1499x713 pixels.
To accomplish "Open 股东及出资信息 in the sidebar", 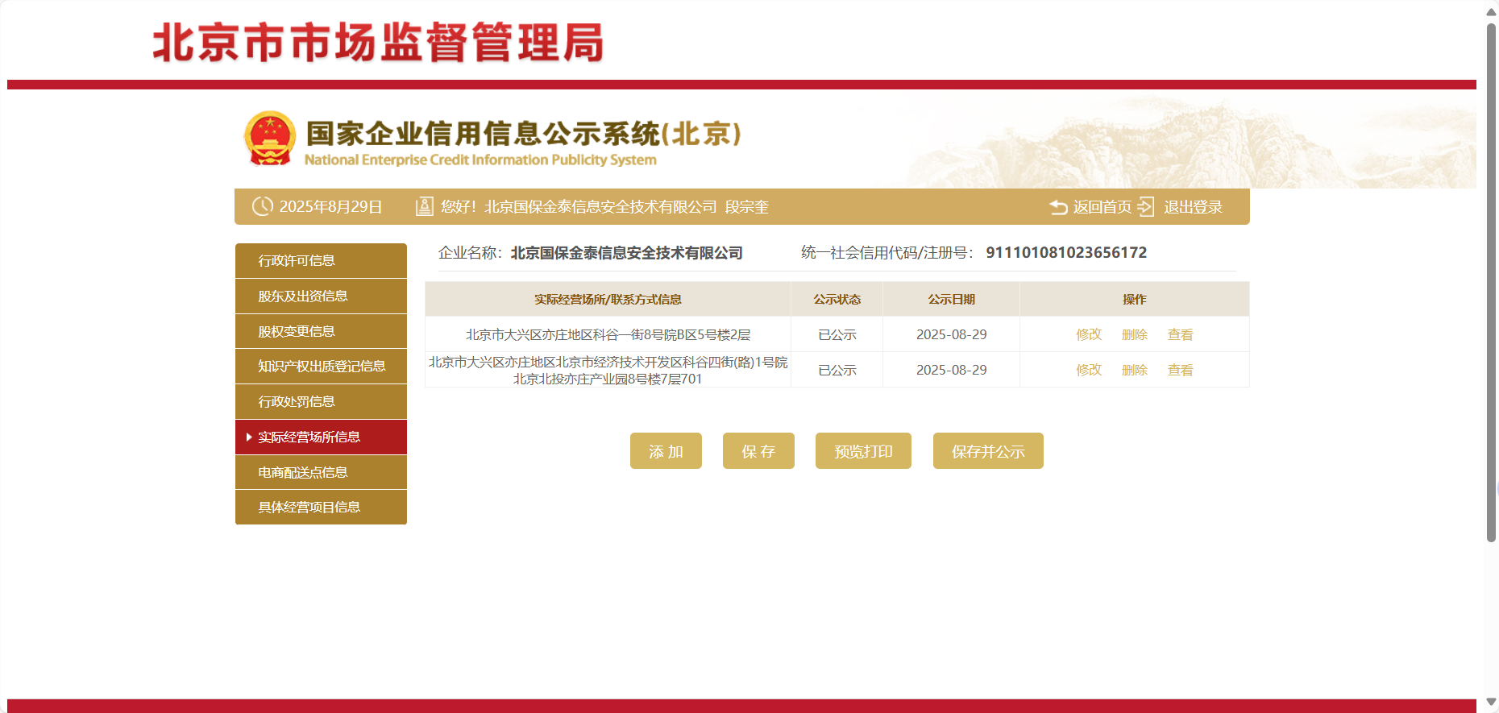I will pos(321,296).
